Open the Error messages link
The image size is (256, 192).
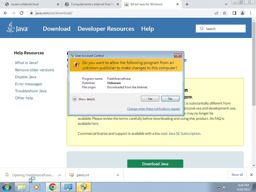(28, 84)
